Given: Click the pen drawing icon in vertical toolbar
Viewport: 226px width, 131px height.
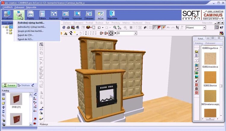Looking at the screenshot, I should pos(41,108).
